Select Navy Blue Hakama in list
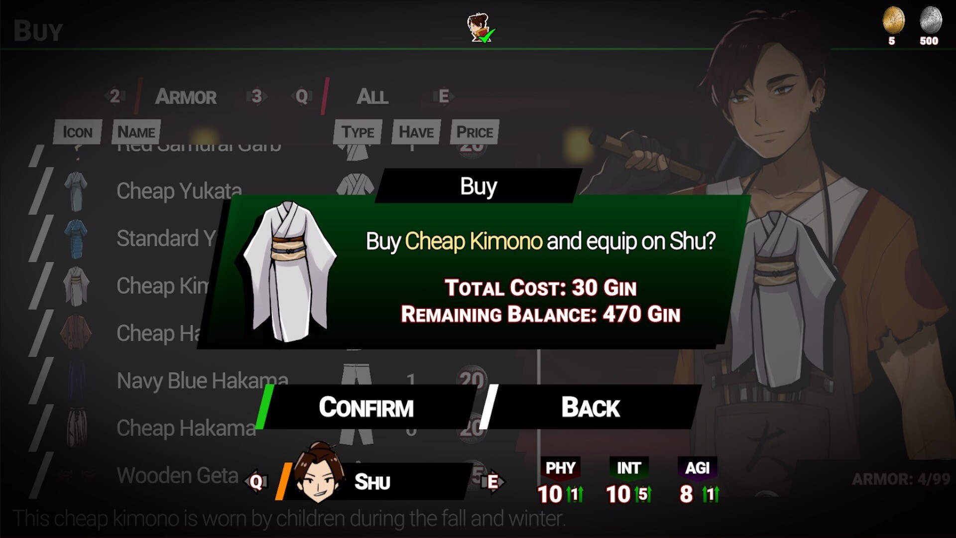 (202, 381)
